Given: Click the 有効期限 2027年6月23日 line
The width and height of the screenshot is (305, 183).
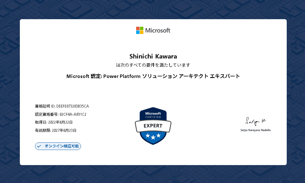Looking at the screenshot, I should coord(56,130).
